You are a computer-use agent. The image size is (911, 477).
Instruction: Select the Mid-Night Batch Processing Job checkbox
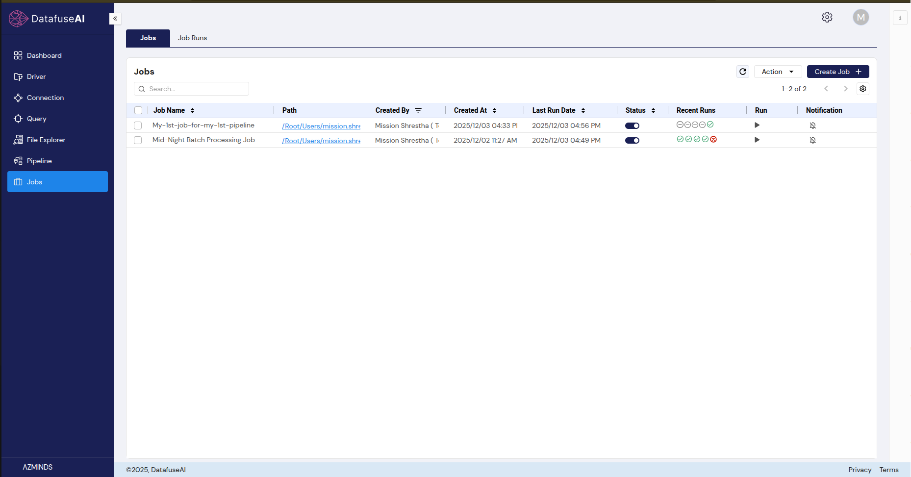tap(138, 140)
